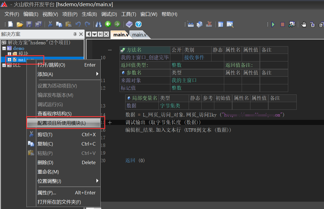The image size is (324, 209).
Task: Click the plus marker beside line 15
Action: (x=110, y=123)
